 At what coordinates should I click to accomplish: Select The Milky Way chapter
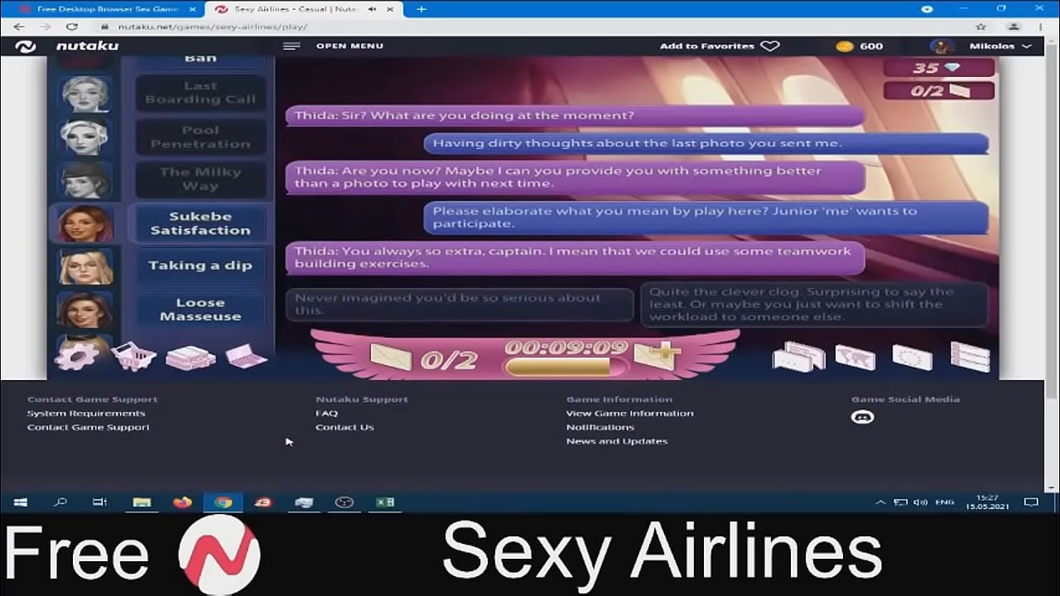pos(200,179)
